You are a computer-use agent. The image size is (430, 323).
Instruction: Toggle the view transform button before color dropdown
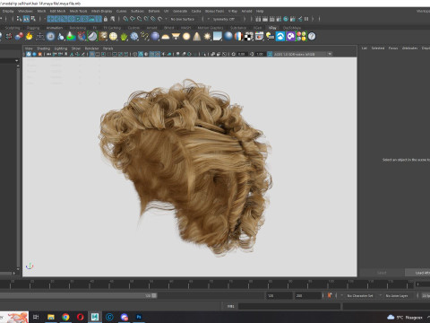270,54
